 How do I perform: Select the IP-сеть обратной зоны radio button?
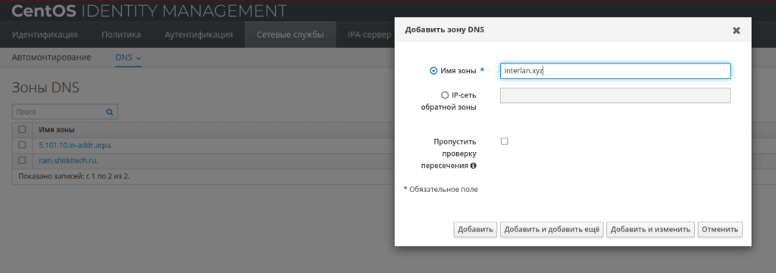tap(444, 95)
